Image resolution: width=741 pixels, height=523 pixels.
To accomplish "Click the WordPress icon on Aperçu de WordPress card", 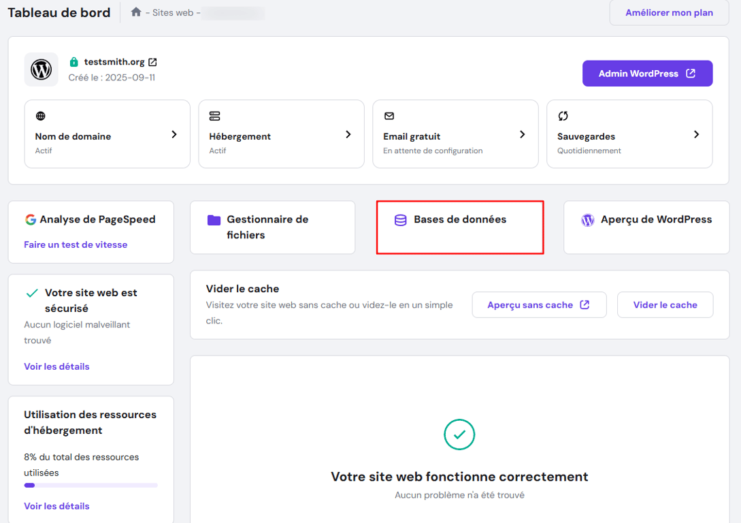I will (x=587, y=219).
